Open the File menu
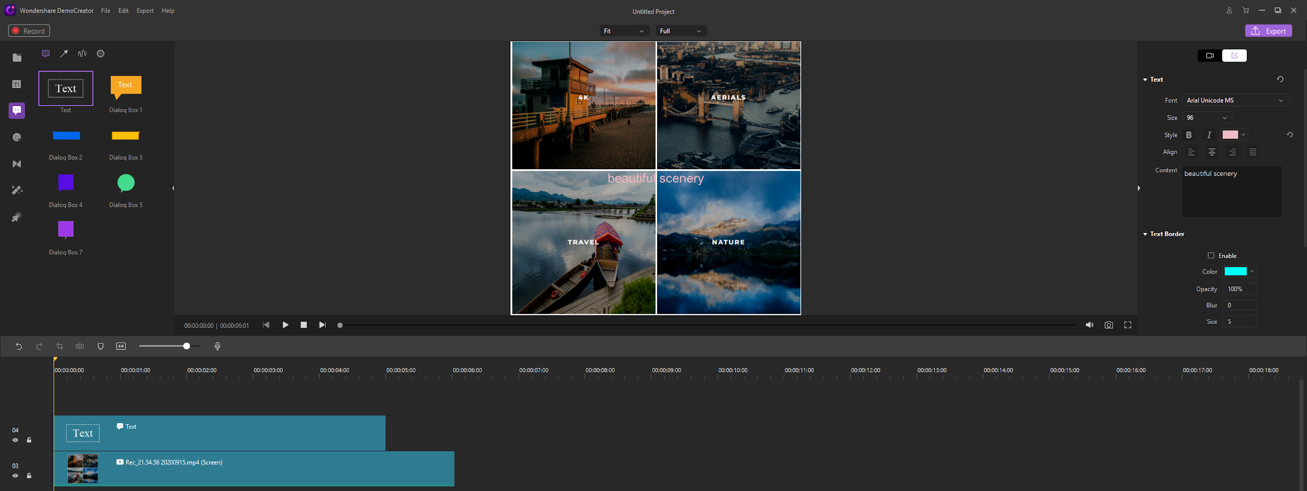Viewport: 1307px width, 491px height. (106, 11)
